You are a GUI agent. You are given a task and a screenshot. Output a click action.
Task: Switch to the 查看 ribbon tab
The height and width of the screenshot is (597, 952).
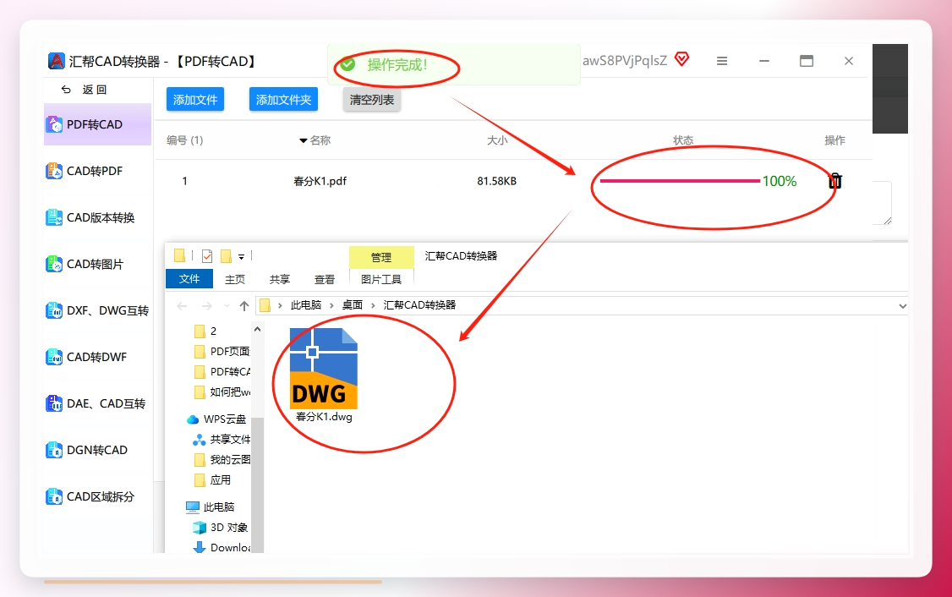click(x=324, y=279)
